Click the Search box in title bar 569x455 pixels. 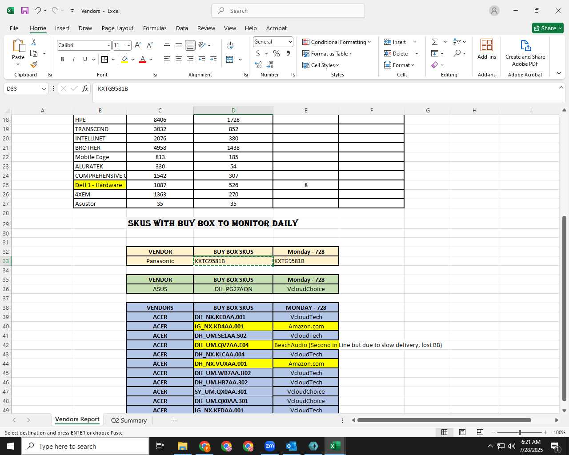[288, 11]
